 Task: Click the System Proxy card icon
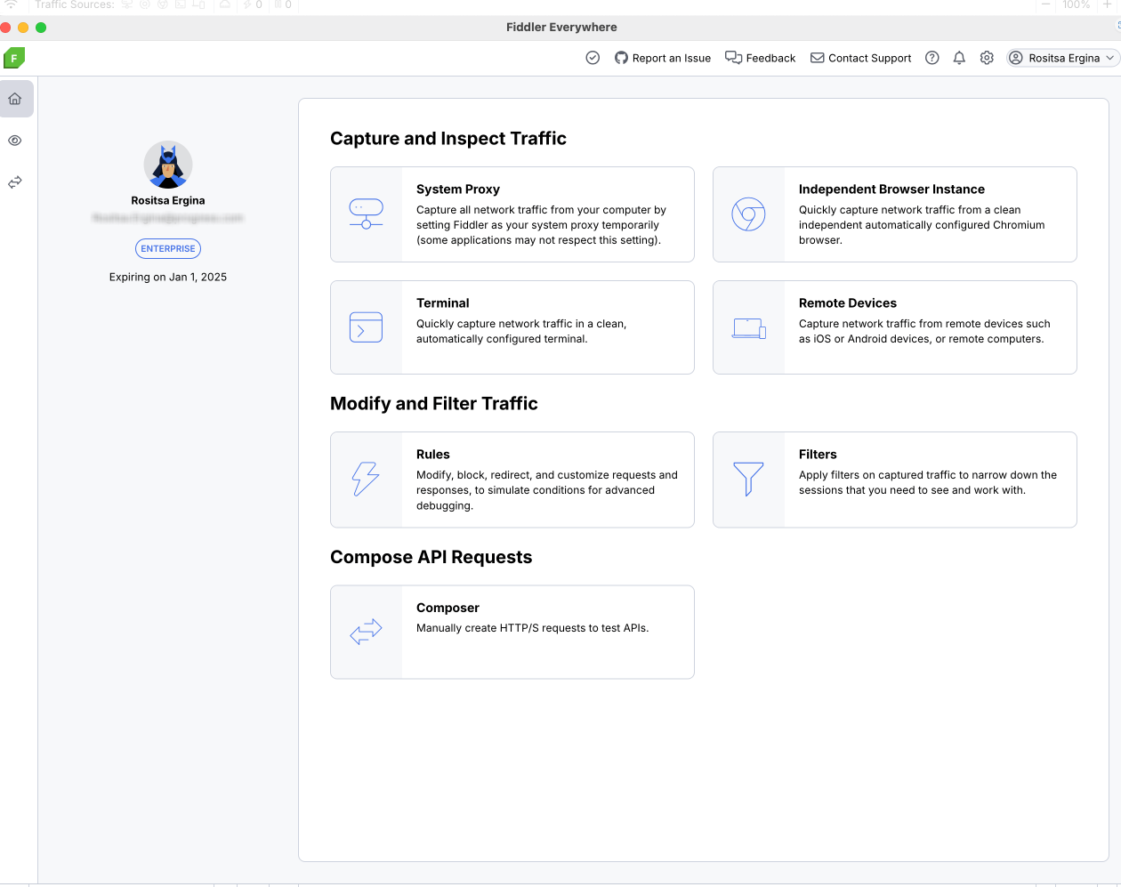point(367,214)
